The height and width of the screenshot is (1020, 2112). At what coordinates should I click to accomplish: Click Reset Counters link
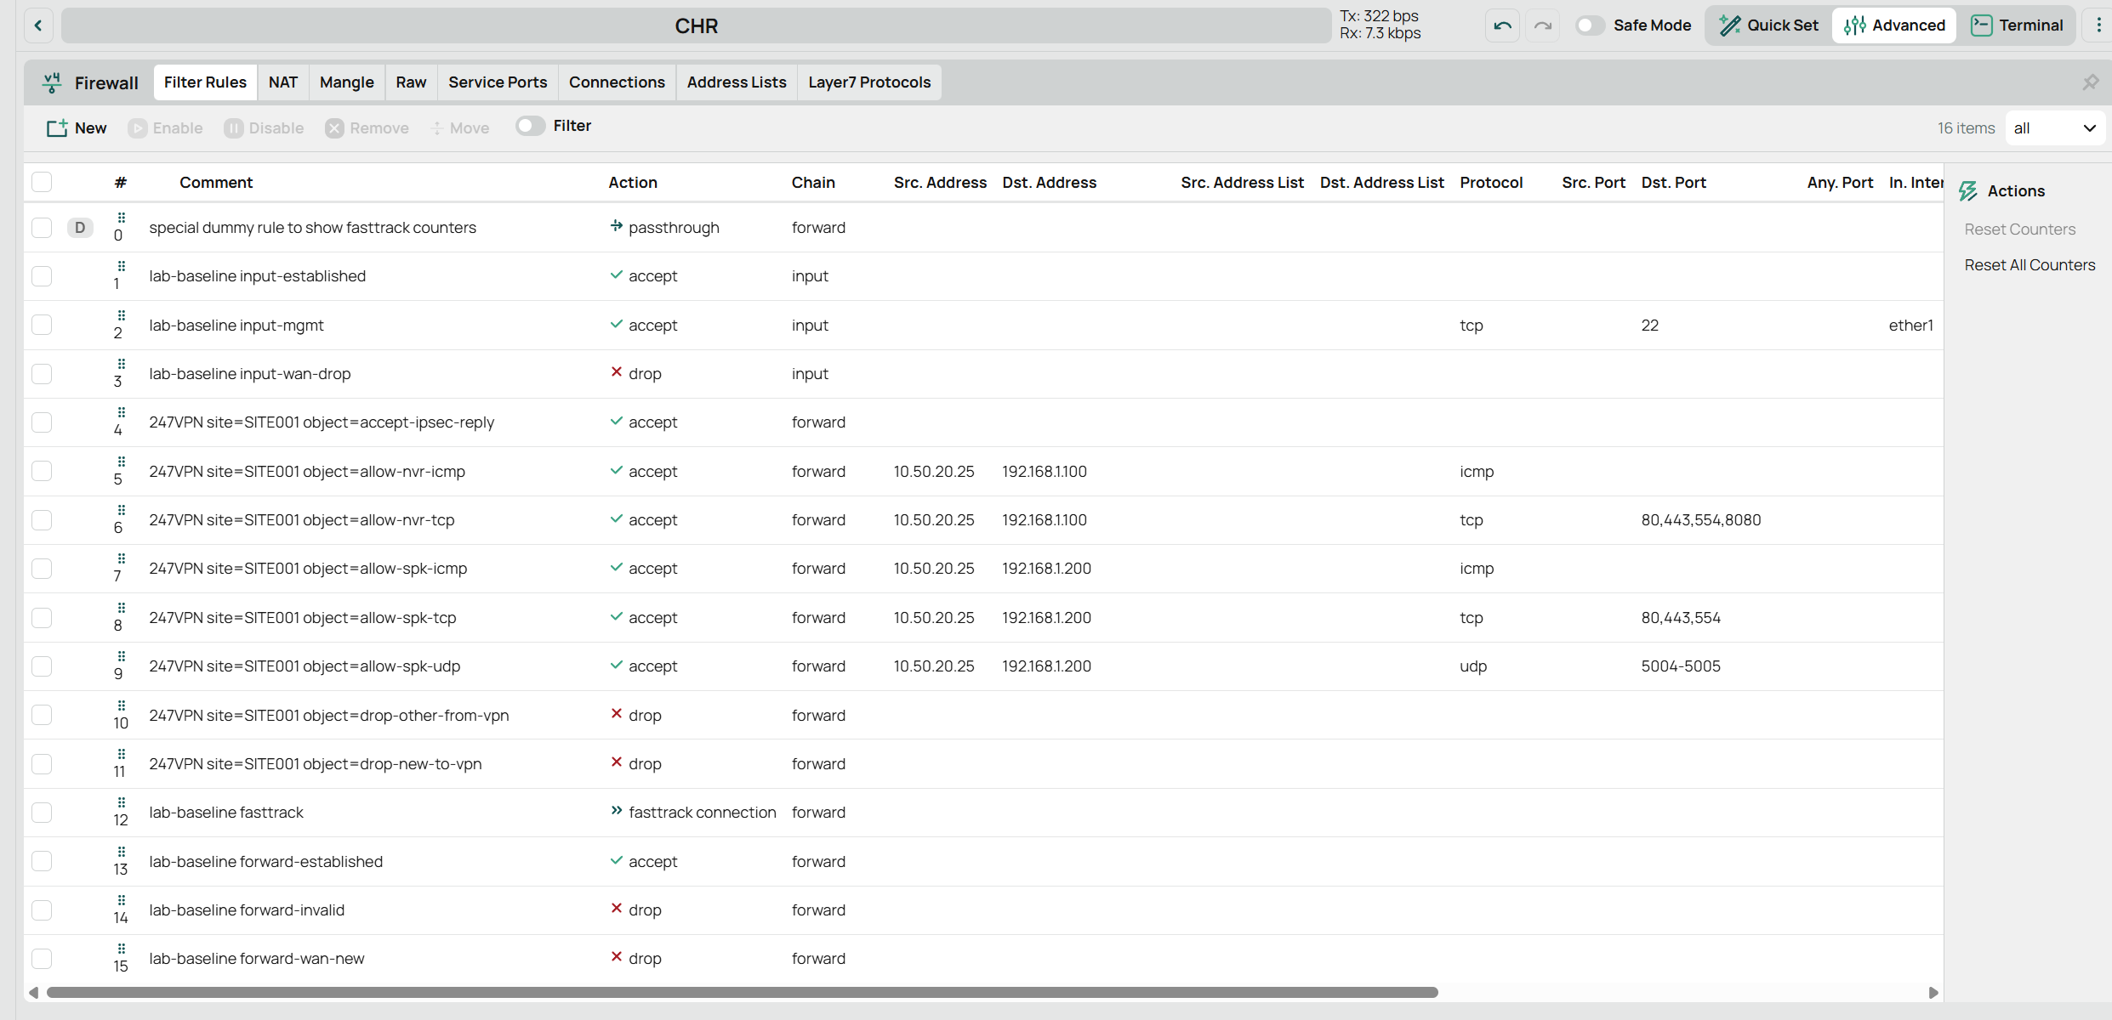click(2020, 229)
